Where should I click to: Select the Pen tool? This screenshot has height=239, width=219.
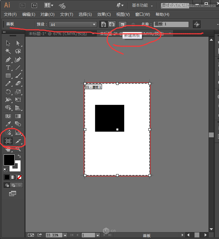pyautogui.click(x=8, y=60)
